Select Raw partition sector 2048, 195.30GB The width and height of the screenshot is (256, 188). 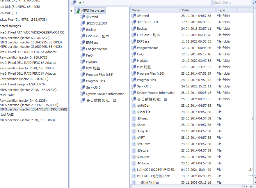tap(27, 68)
